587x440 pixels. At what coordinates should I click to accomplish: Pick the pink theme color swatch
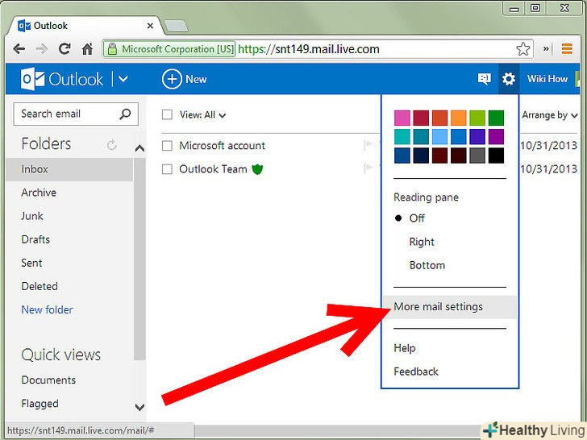pyautogui.click(x=402, y=118)
